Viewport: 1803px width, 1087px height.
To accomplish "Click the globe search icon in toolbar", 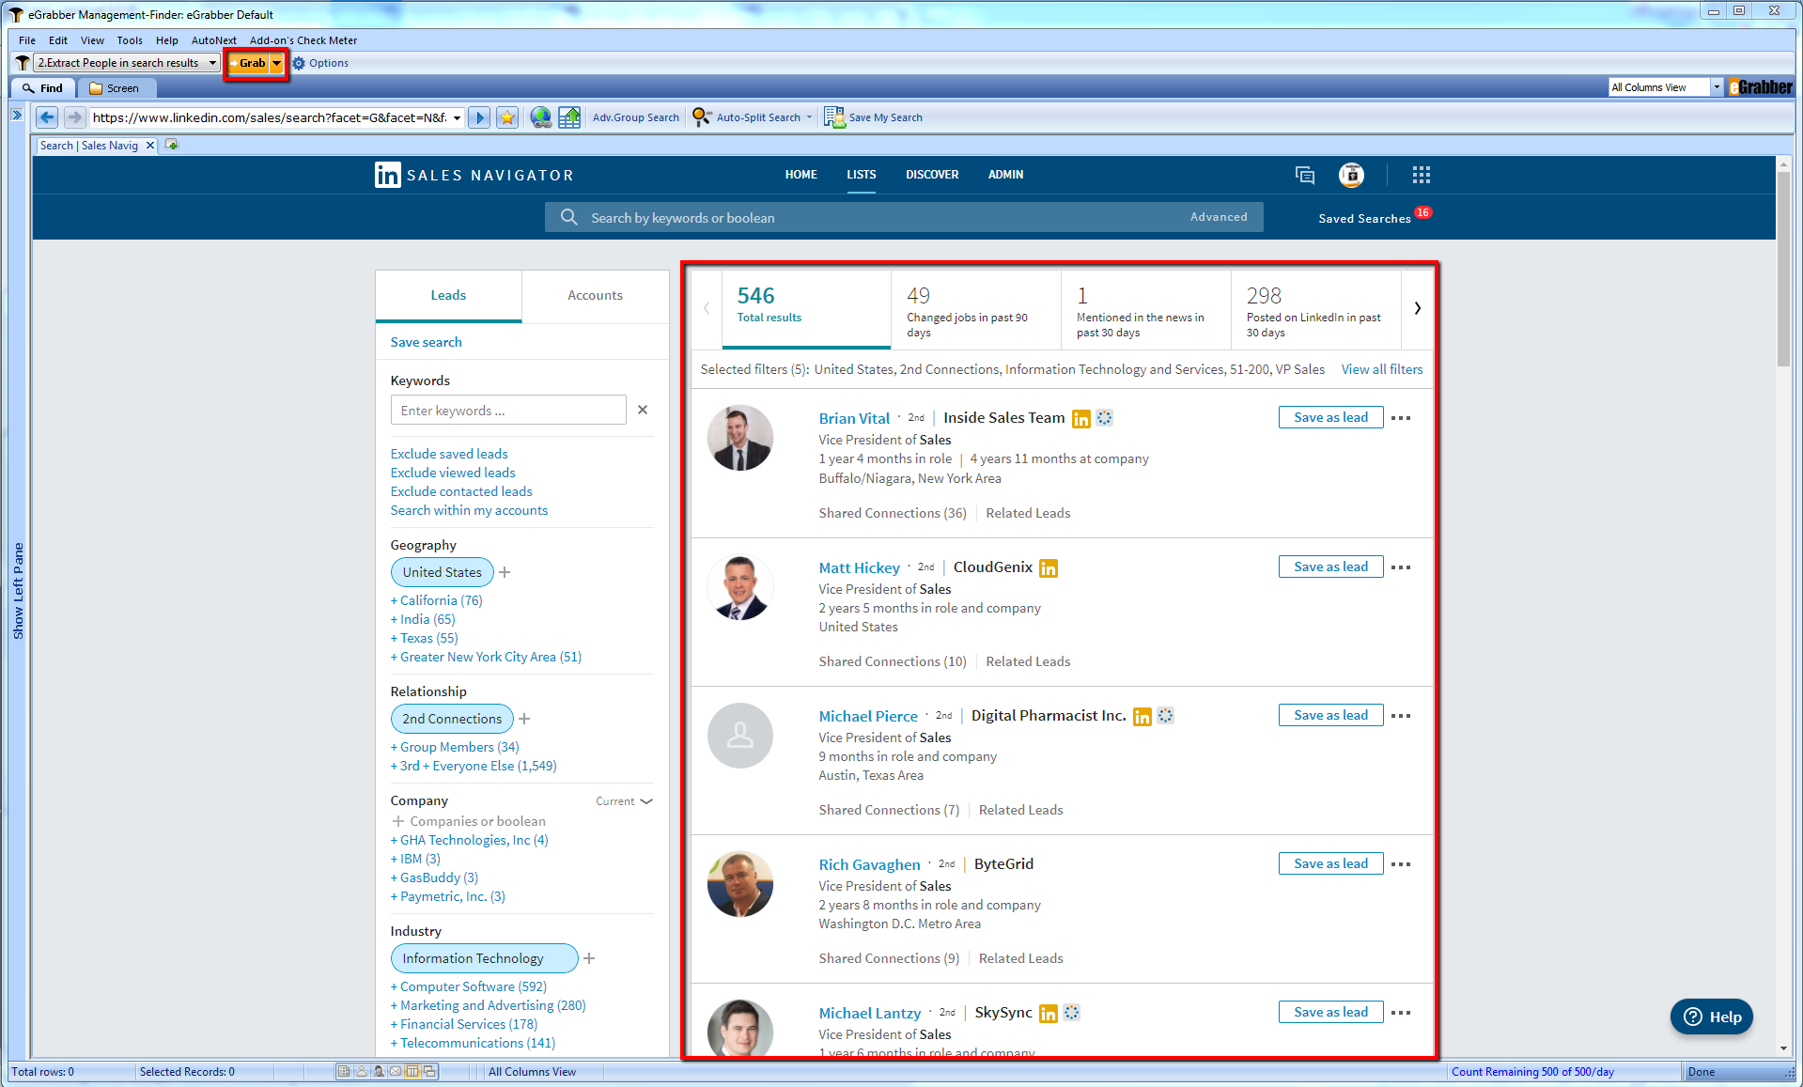I will click(x=540, y=117).
